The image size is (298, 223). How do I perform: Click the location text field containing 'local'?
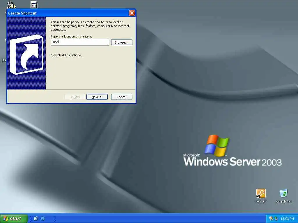80,42
